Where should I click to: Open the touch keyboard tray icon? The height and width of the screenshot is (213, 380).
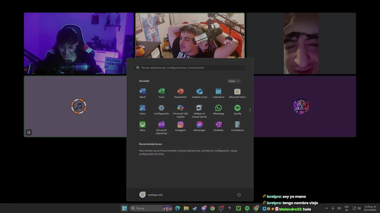coord(339,208)
